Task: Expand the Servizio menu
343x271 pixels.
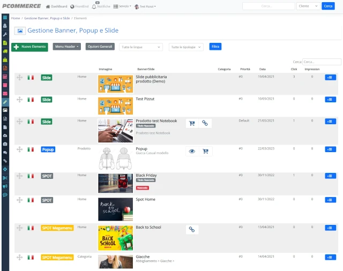Action: point(122,6)
